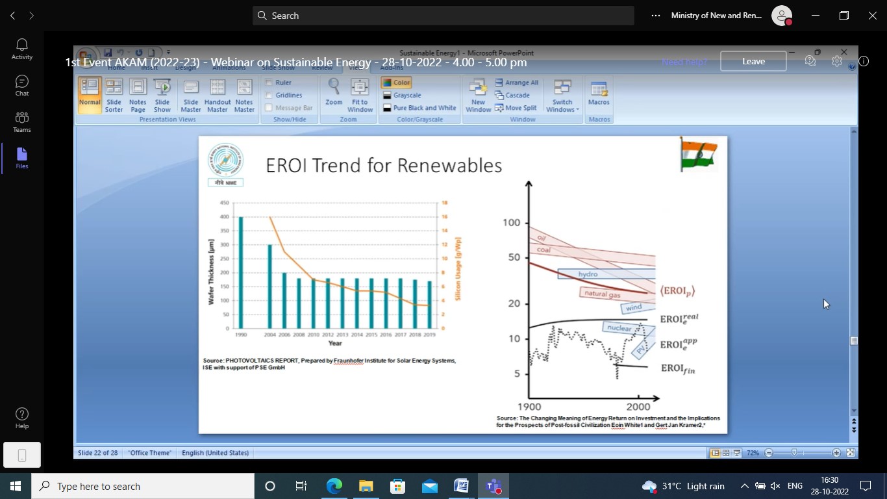Click the Arrange All button
Viewport: 887px width, 499px height.
point(517,83)
